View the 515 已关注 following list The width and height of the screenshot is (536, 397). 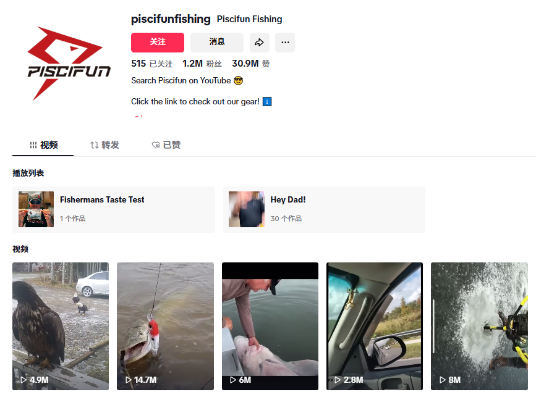coord(152,64)
